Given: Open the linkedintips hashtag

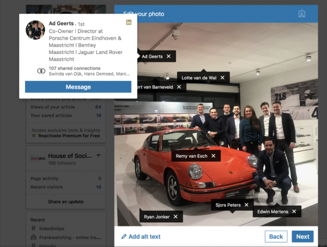Looking at the screenshot, I should click(52, 229).
